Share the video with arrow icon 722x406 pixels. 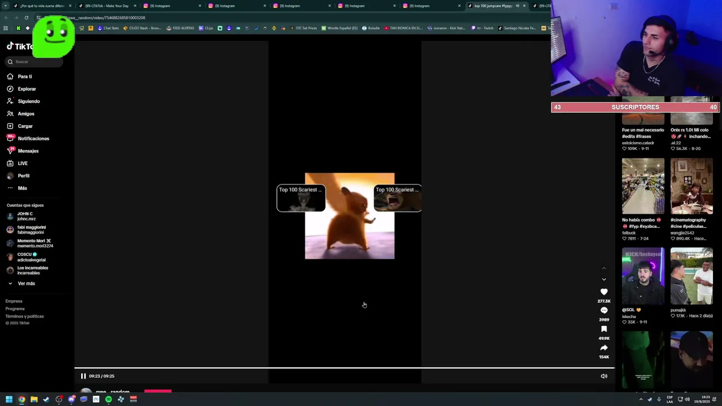pyautogui.click(x=604, y=347)
